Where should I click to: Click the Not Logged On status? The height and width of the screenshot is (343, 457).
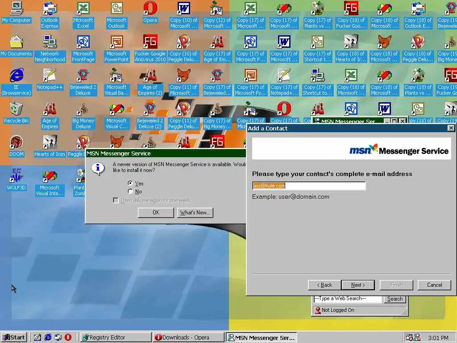[338, 310]
